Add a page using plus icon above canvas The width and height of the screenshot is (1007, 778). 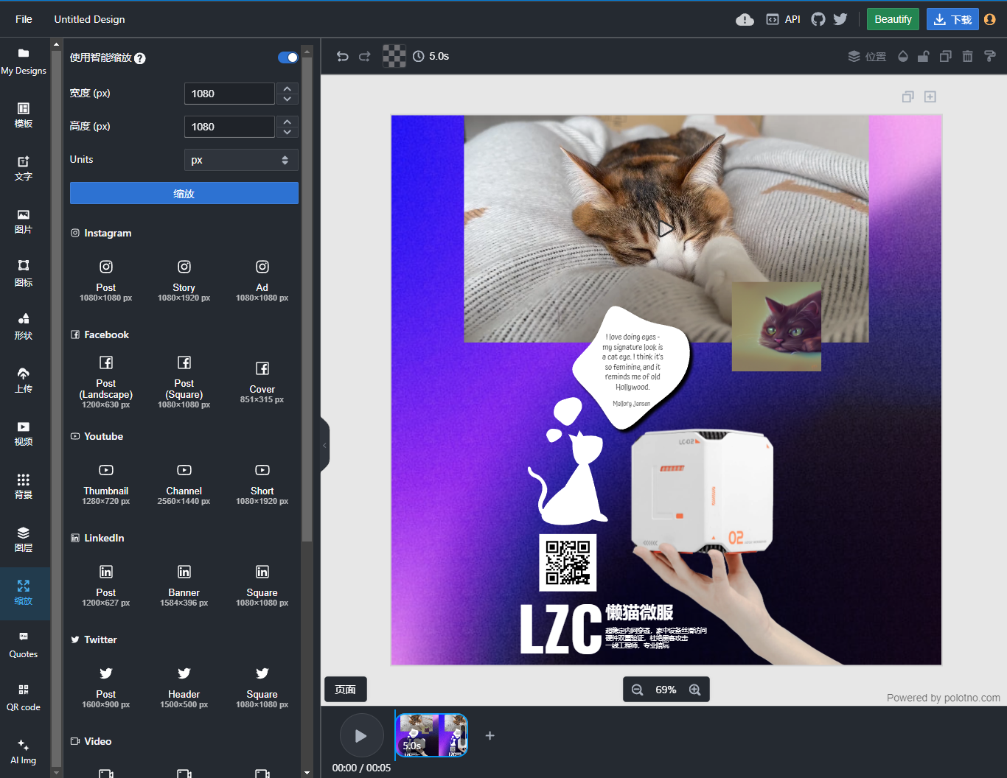[x=930, y=97]
